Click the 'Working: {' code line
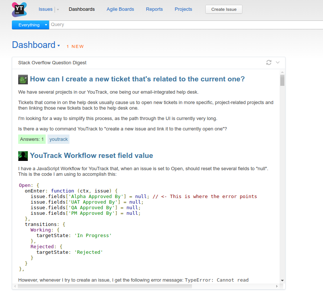 click(x=45, y=230)
